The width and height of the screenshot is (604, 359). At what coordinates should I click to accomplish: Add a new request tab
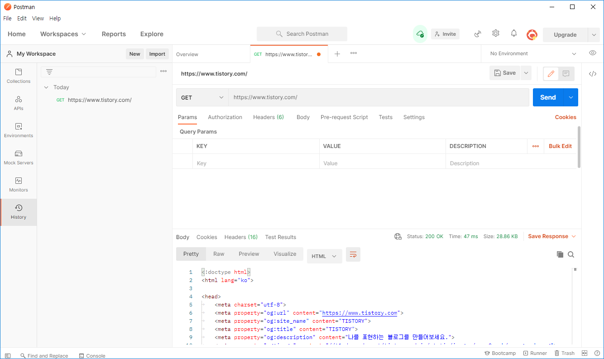(x=337, y=54)
